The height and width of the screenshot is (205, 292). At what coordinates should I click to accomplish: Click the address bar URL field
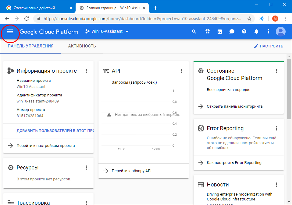coord(142,19)
